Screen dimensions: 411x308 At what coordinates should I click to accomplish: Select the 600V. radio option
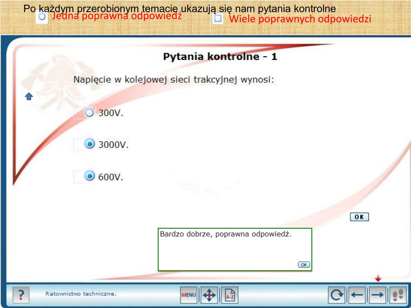pos(90,176)
